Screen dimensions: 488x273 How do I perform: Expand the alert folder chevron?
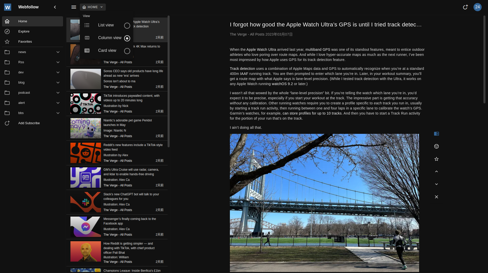tap(58, 103)
